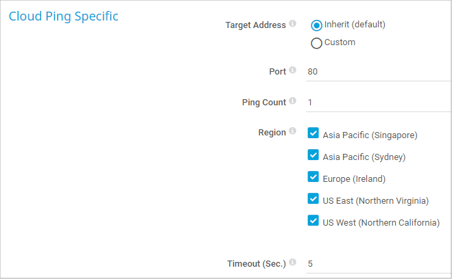Viewport: 452px width, 279px height.
Task: Uncheck the Asia Pacific (Singapore) checkbox
Action: (x=313, y=133)
